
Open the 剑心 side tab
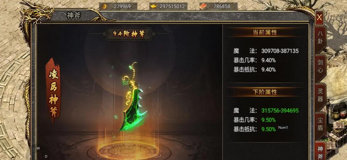(320, 67)
